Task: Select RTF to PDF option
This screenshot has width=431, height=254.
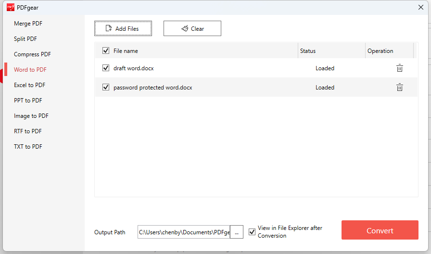Action: [x=28, y=131]
